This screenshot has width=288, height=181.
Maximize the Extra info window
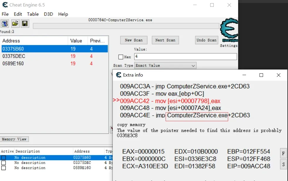[x=261, y=75]
